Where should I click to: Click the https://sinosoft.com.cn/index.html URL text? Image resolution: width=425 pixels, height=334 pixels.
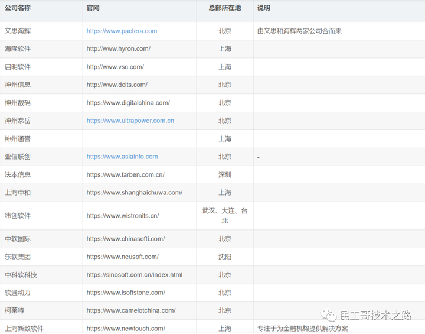(135, 275)
